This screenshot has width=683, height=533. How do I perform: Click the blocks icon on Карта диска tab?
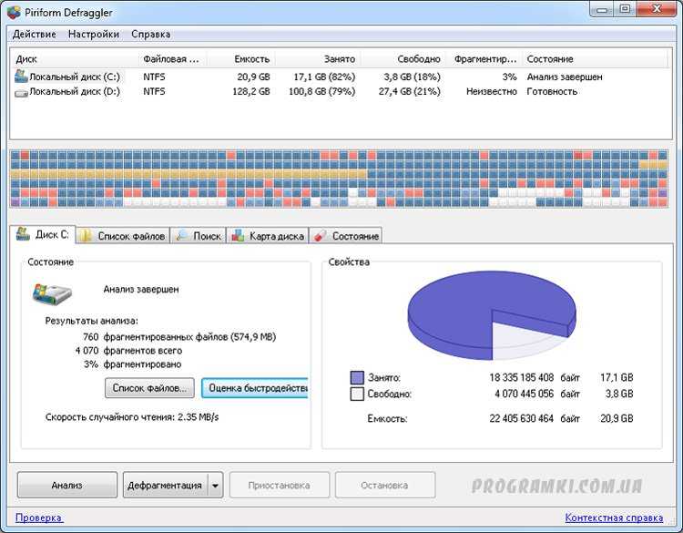238,236
